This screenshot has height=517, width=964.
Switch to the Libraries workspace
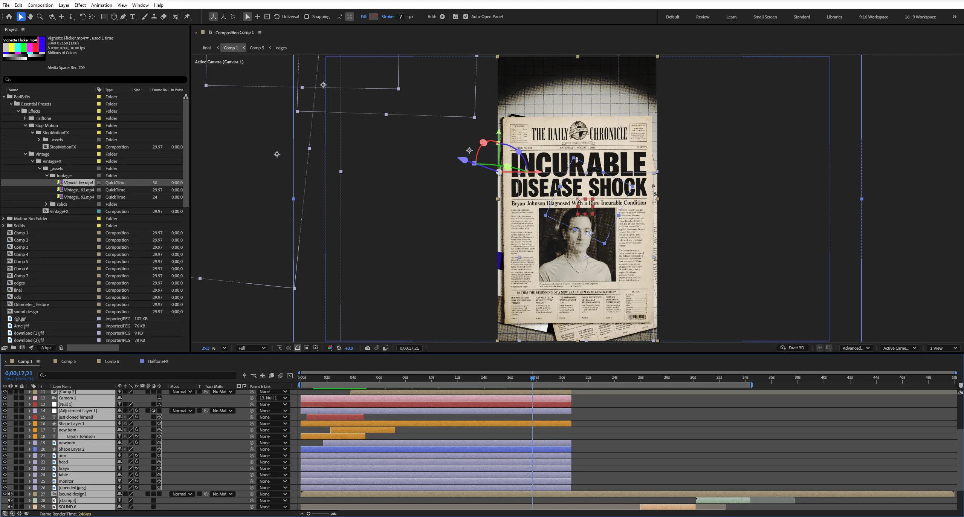(x=834, y=17)
